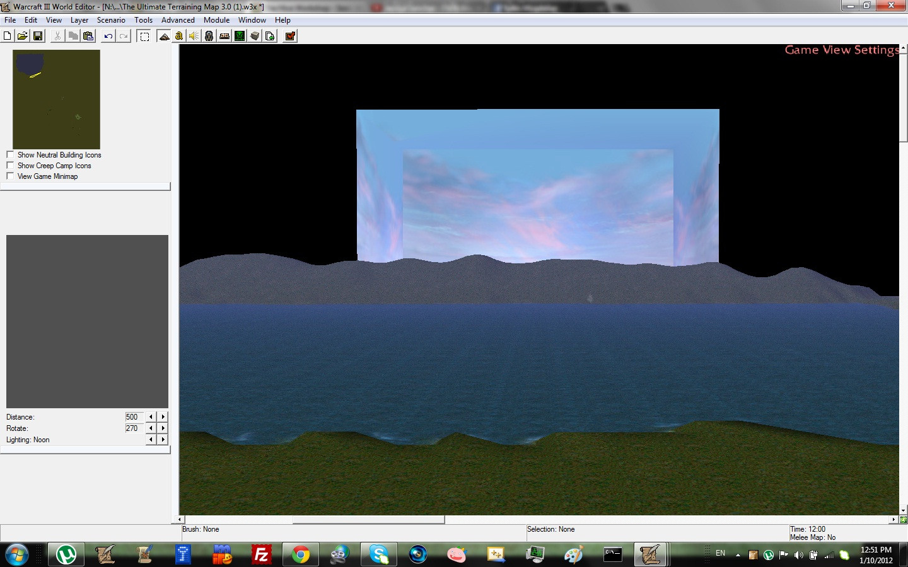The image size is (908, 567).
Task: Click the Rotate value field
Action: tap(134, 428)
